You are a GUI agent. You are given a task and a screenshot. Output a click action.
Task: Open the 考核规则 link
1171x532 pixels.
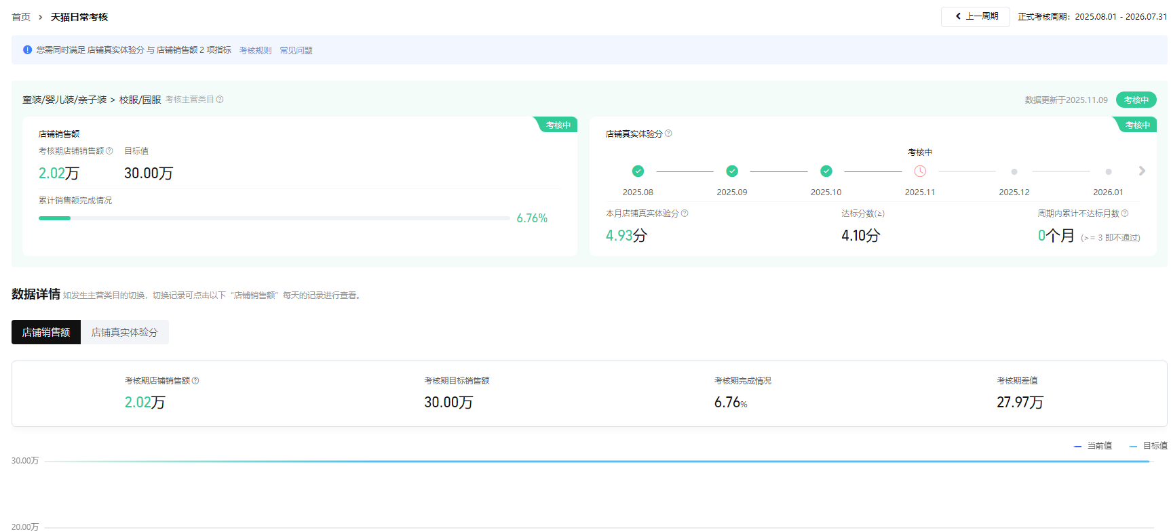point(255,51)
